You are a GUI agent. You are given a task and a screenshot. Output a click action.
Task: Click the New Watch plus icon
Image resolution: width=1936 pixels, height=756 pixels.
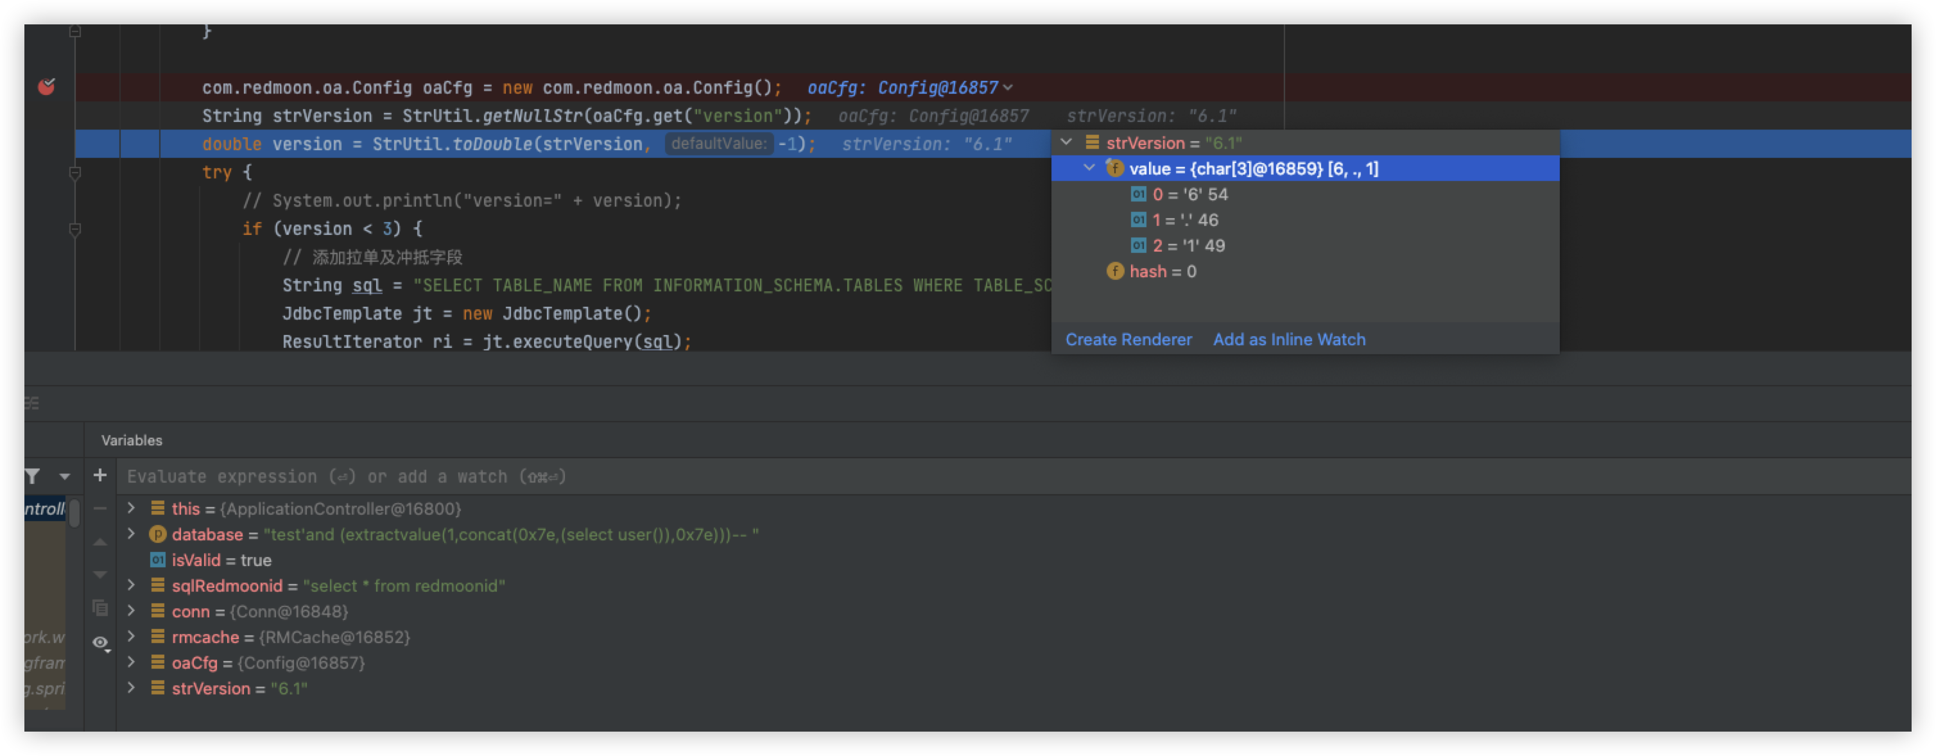[100, 475]
